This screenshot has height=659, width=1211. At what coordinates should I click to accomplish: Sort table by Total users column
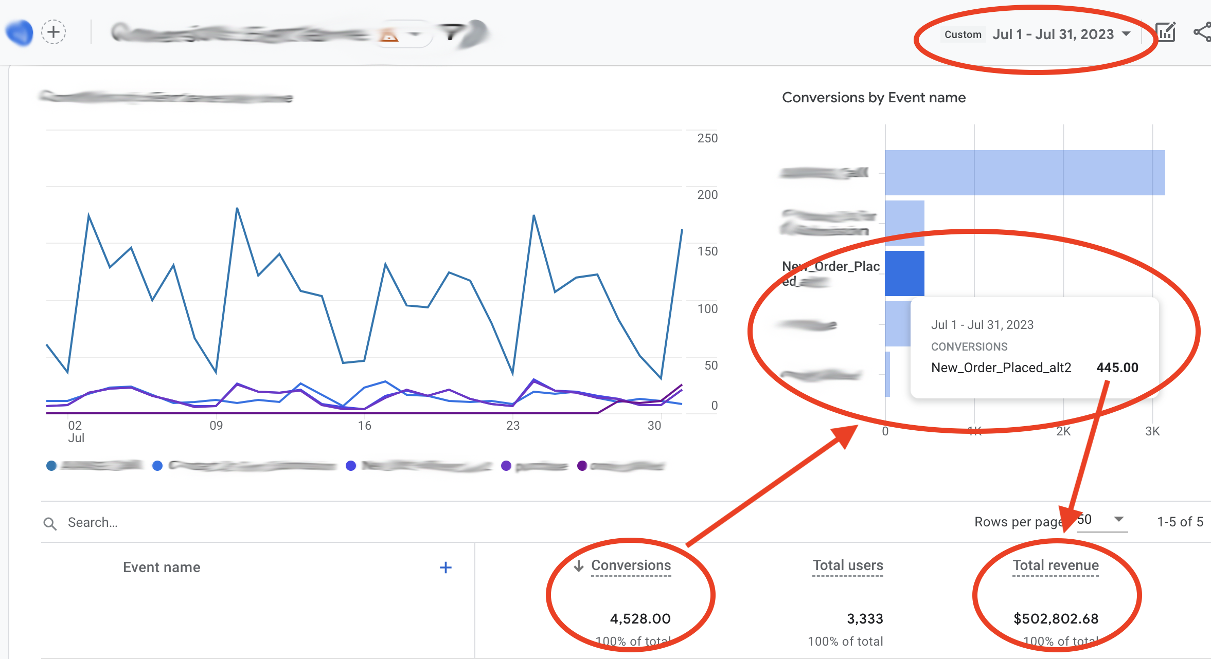point(848,565)
